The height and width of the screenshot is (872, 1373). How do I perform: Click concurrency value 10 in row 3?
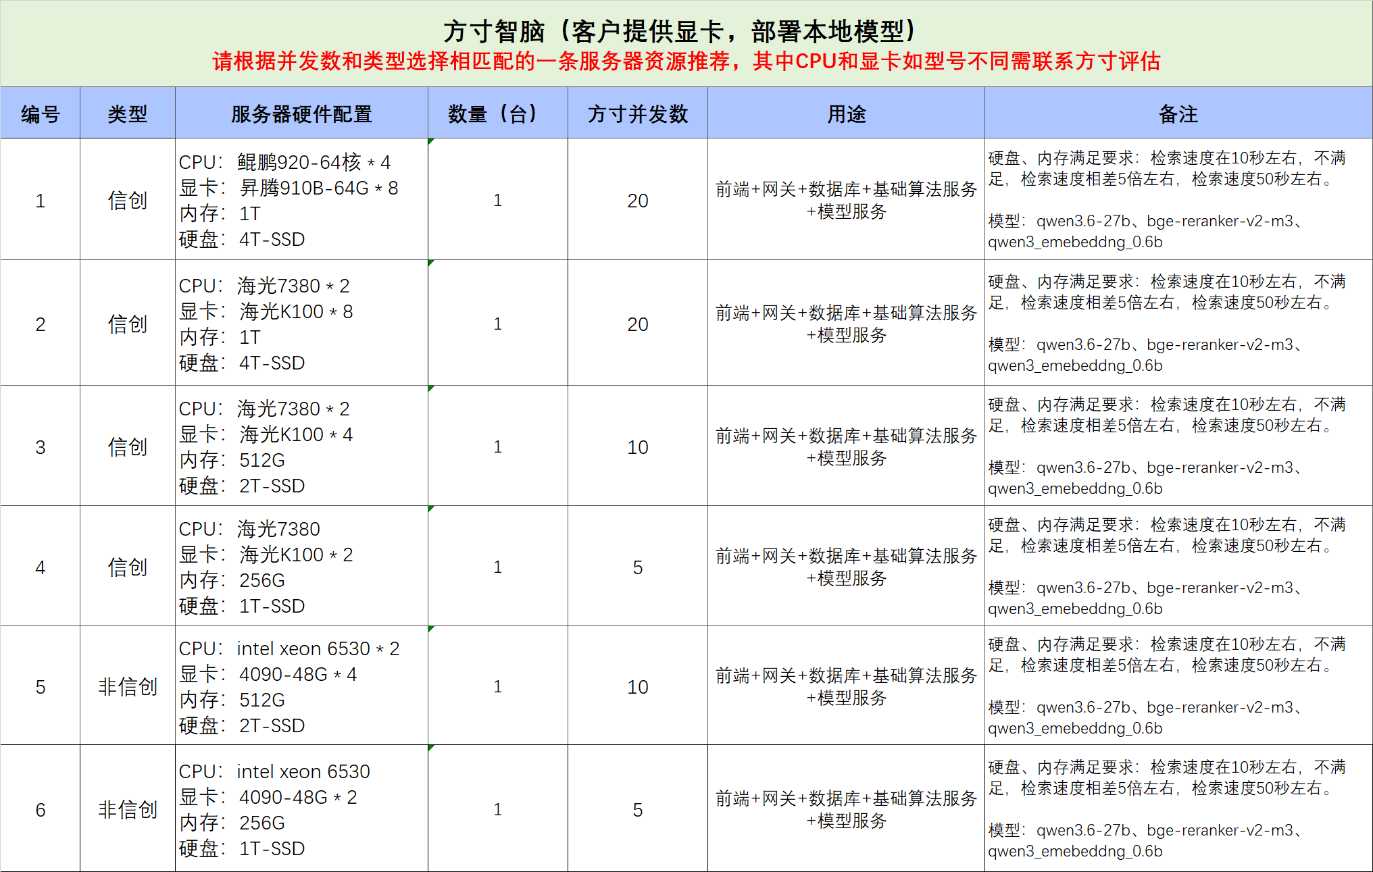(638, 446)
